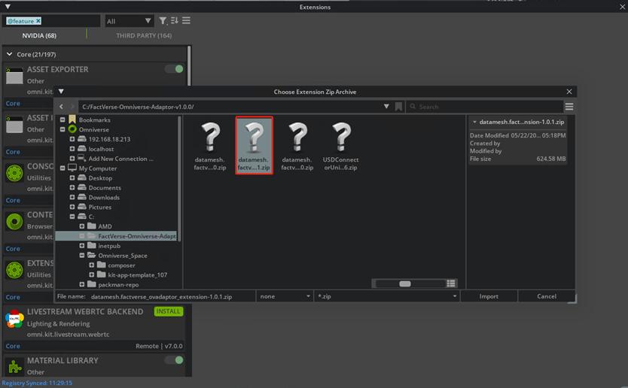Open the filter icon in Extensions toolbar
Screen dimensions: 628x388
tap(163, 21)
